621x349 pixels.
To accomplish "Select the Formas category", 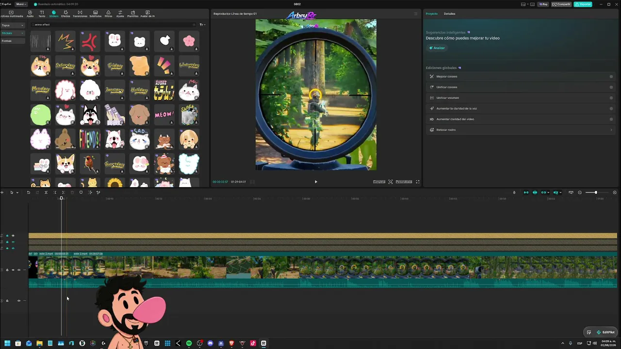I will click(13, 41).
